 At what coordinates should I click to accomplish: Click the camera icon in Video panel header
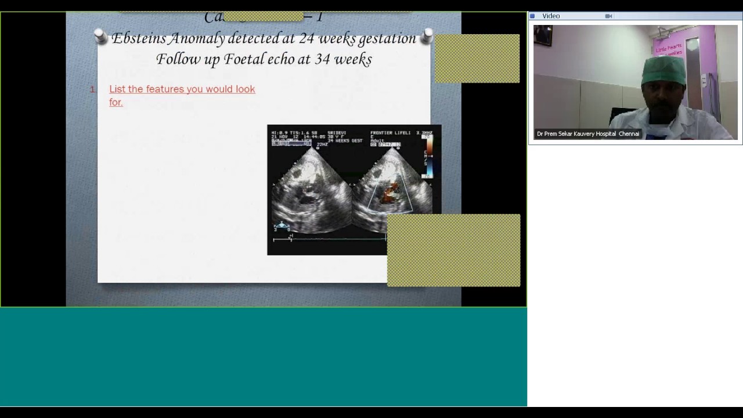click(608, 16)
